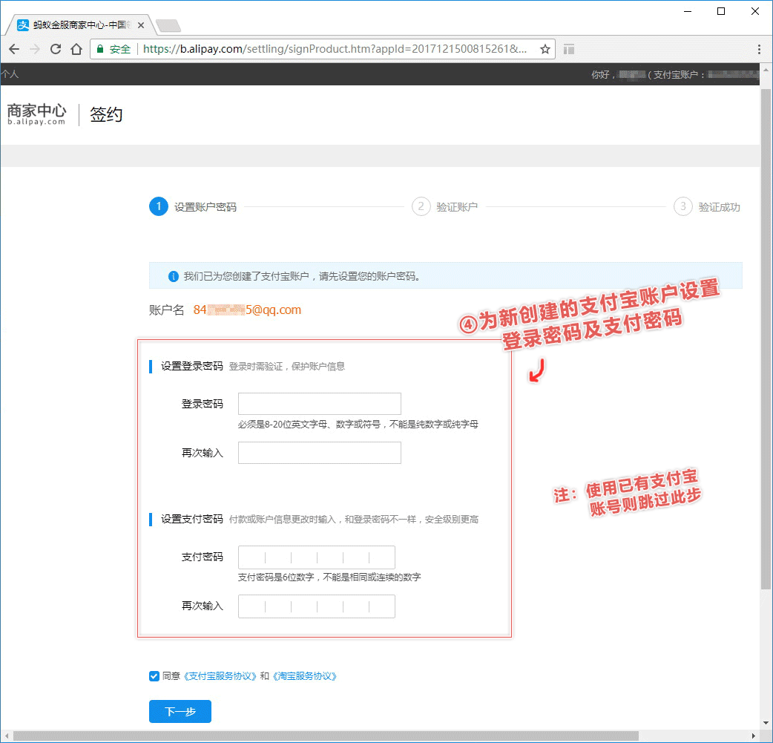Click the 商家中心 b.alipay.com logo
773x743 pixels.
[x=36, y=114]
